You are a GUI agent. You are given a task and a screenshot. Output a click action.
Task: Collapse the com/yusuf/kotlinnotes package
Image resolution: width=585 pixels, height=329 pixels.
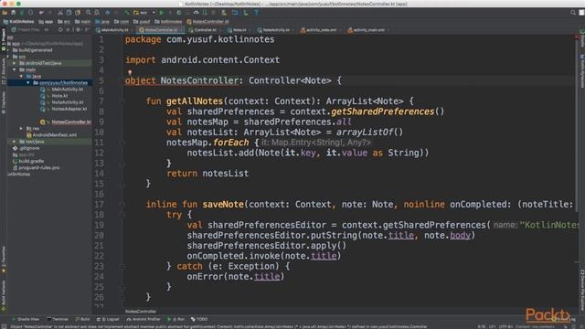(x=28, y=82)
